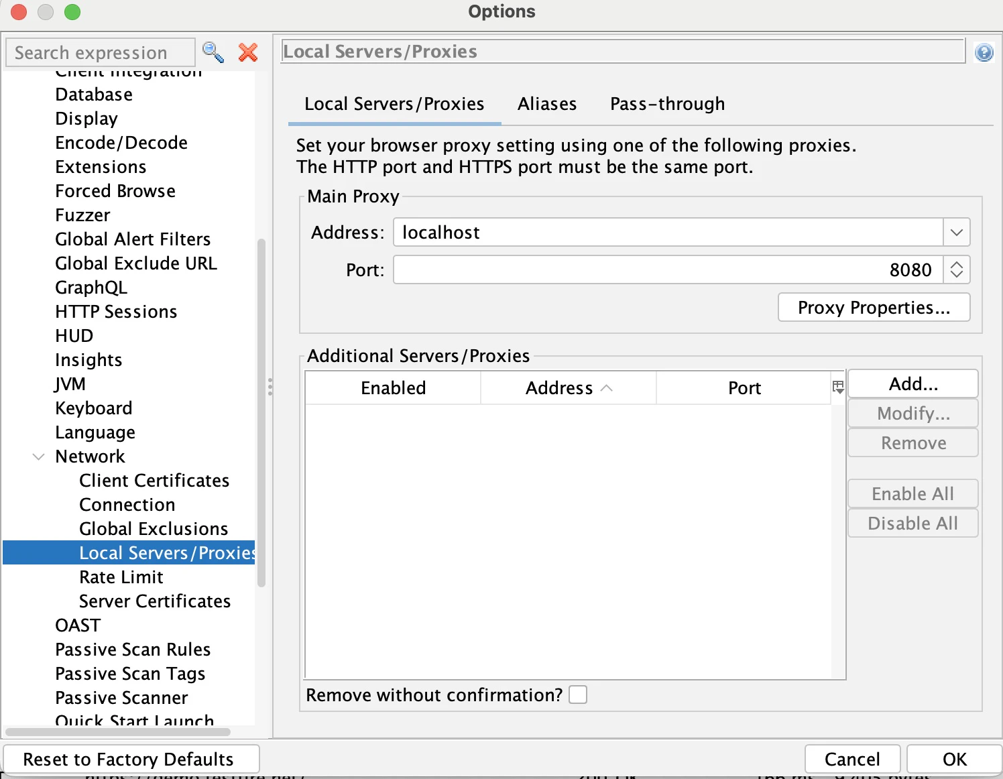The image size is (1003, 779).
Task: Select HTTP Sessions option
Action: 116,312
